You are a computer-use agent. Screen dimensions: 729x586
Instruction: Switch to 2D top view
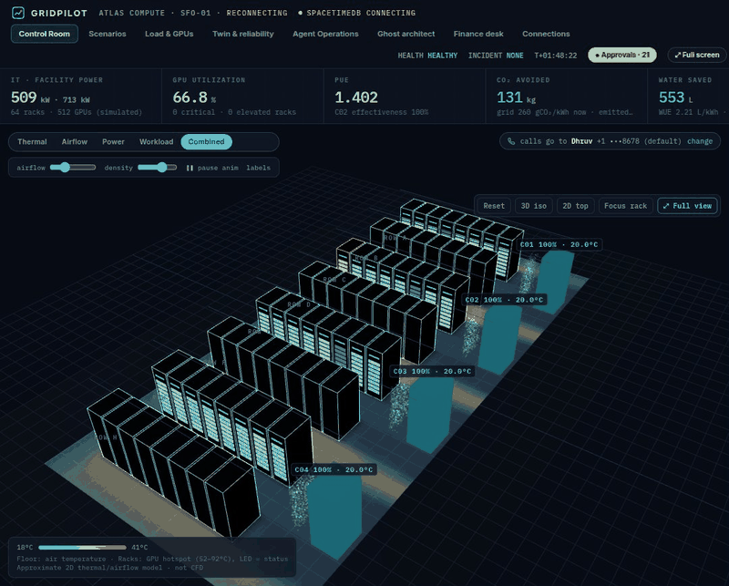pos(576,206)
